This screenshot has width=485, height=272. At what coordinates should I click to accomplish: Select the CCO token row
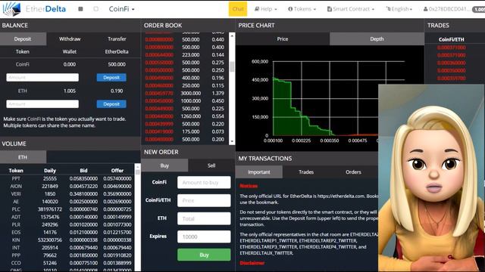click(x=67, y=263)
